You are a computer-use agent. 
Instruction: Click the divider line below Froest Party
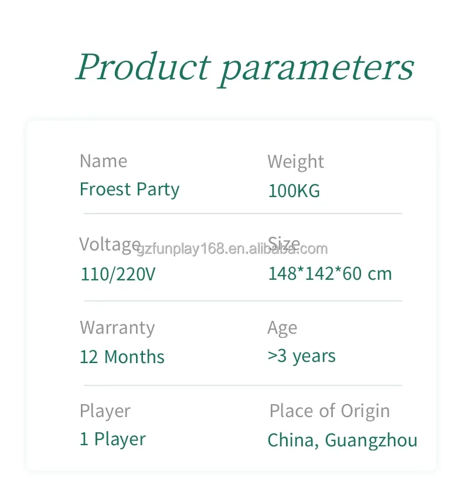243,214
